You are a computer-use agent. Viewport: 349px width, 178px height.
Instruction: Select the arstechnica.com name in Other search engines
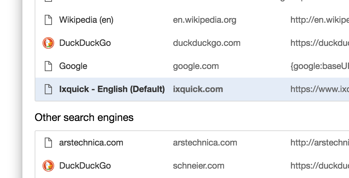click(91, 143)
